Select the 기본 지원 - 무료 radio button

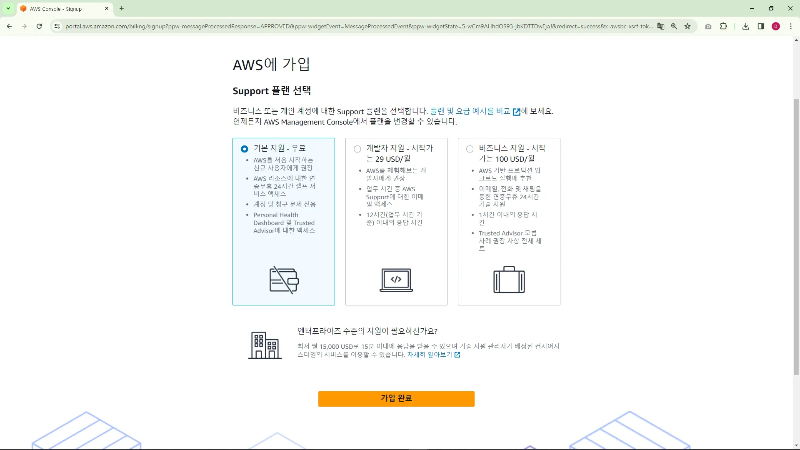pyautogui.click(x=245, y=149)
